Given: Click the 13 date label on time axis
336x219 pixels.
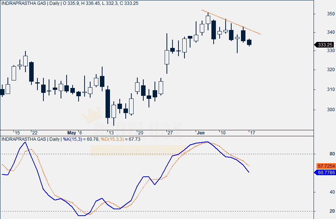Looking at the screenshot, I should (x=111, y=133).
